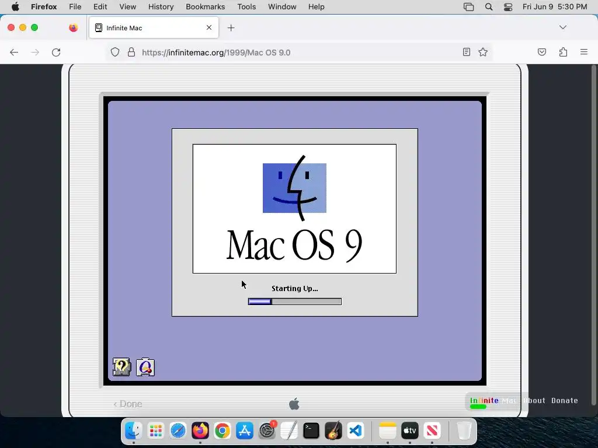Open Finder from the Dock

tap(134, 431)
